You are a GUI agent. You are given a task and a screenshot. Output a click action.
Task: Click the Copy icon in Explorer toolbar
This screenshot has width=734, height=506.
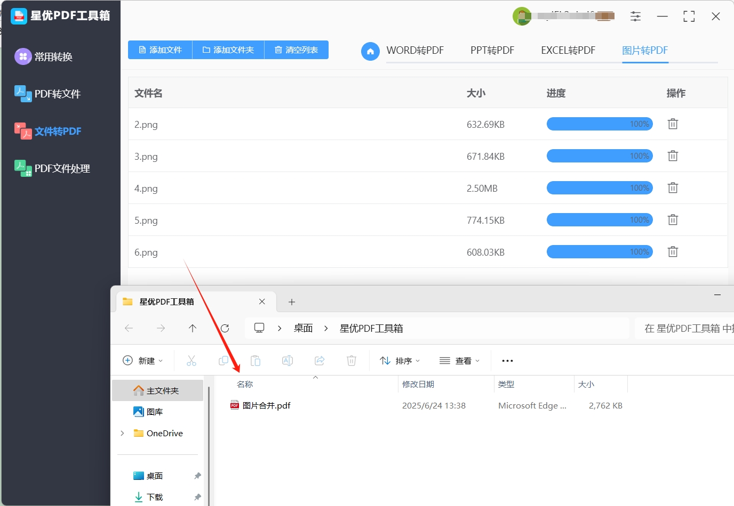coord(224,361)
